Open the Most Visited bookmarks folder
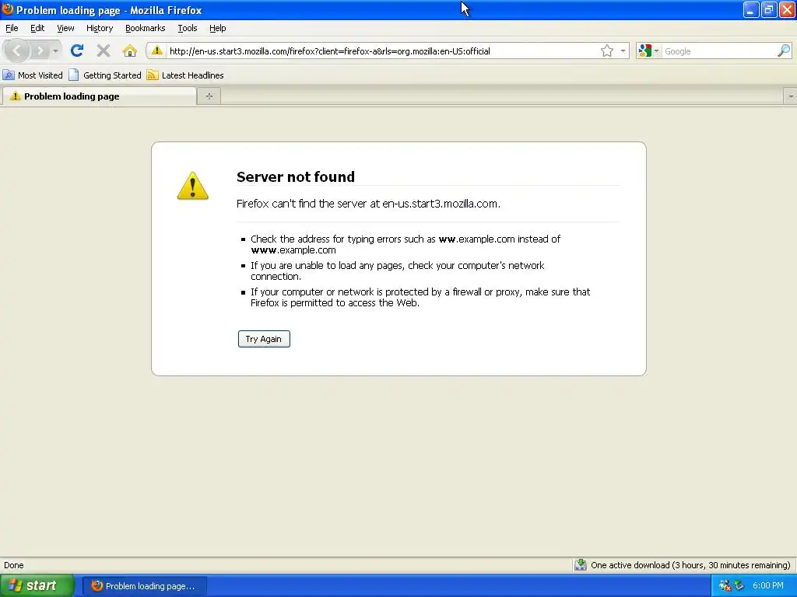Viewport: 797px width, 597px height. 33,75
